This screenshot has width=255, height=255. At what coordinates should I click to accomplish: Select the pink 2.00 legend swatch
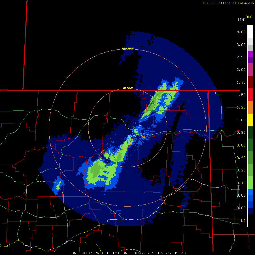point(250,69)
